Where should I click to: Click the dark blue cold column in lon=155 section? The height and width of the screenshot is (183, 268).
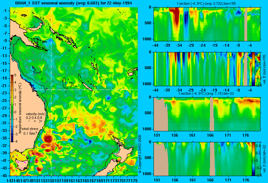186,19
